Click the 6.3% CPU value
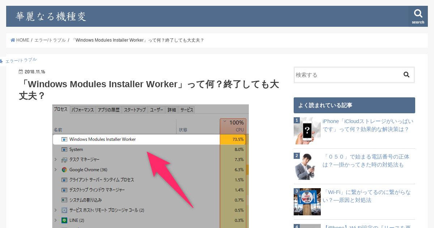The image size is (434, 228). click(x=239, y=170)
